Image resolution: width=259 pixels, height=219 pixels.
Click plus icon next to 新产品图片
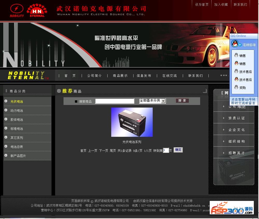[x=6, y=155]
